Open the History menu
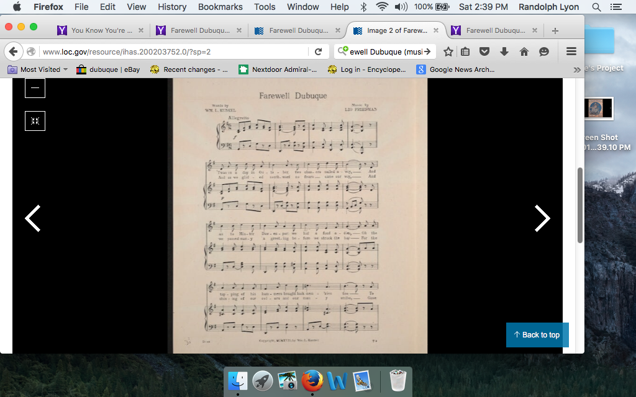Screen dimensions: 636x397 click(x=172, y=7)
